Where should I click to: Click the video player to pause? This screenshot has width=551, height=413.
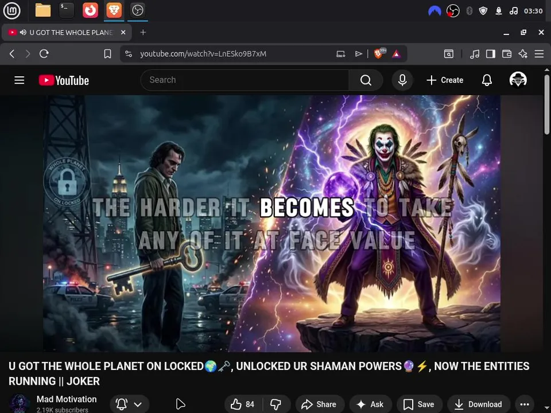[x=271, y=223]
